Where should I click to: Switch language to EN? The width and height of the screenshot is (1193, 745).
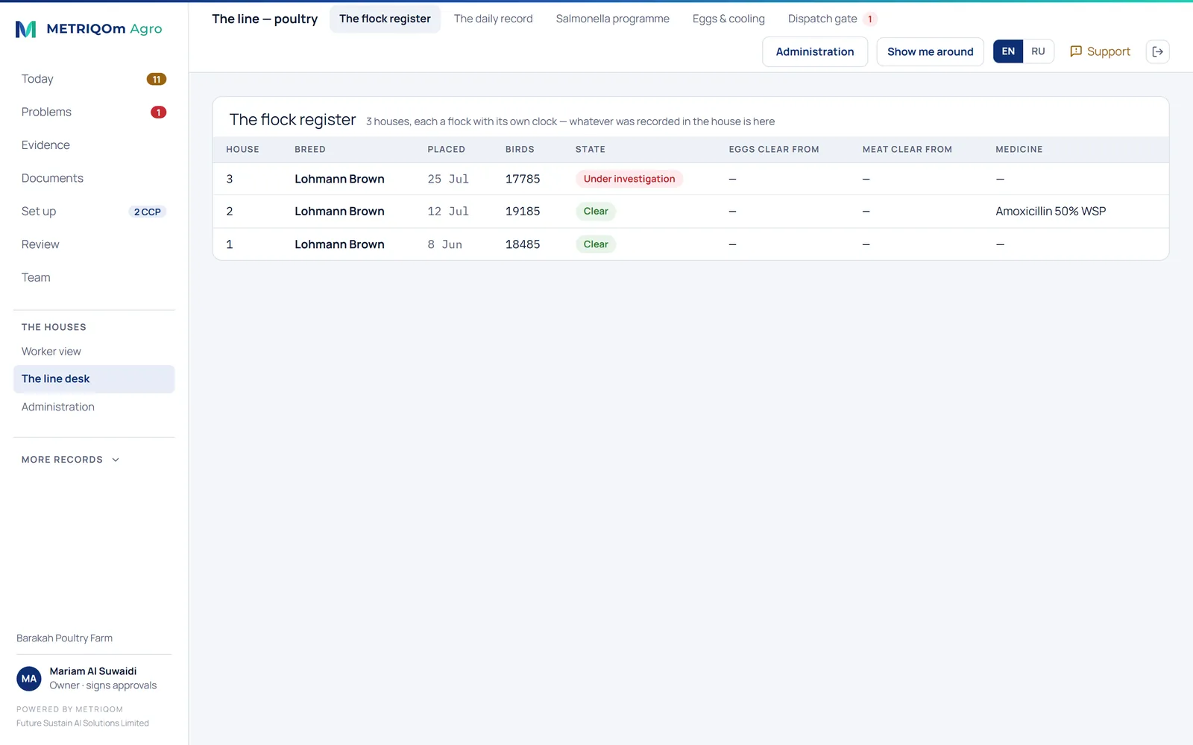coord(1008,51)
